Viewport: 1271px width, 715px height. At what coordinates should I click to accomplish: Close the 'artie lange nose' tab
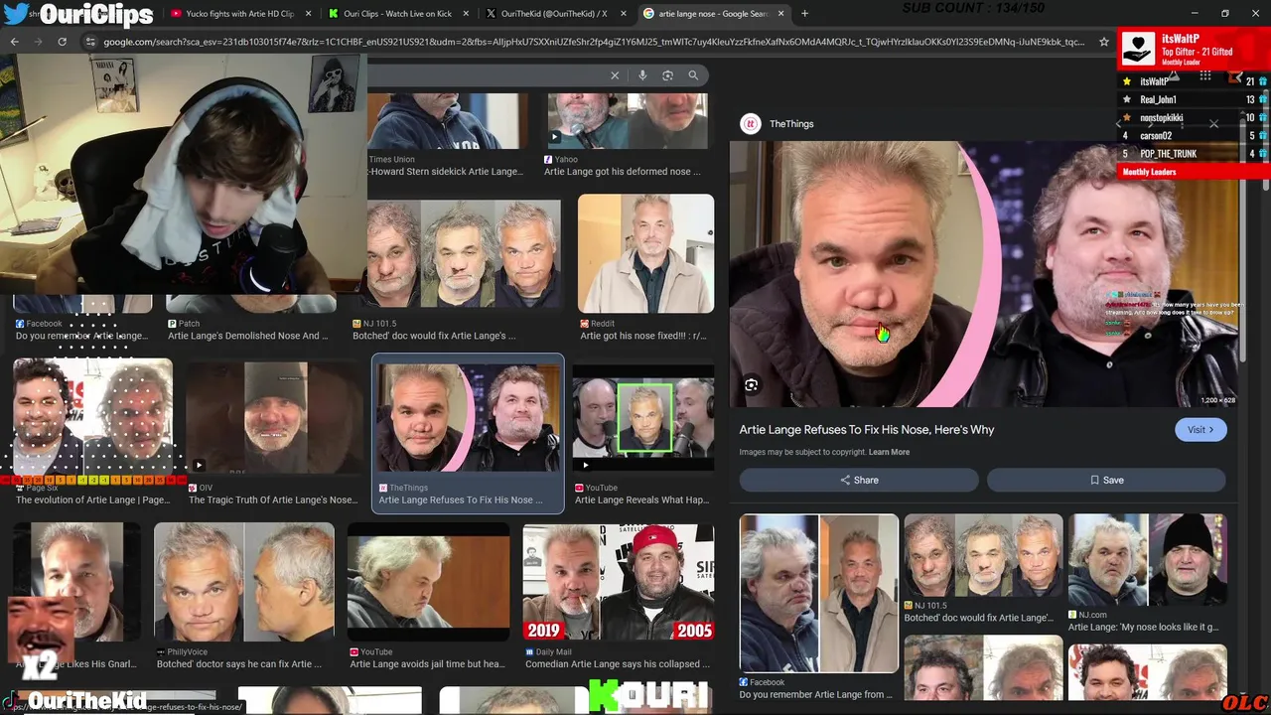pos(780,14)
